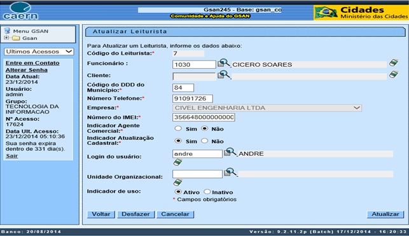Click the caern logo
Viewport: 409px width, 236px height.
pos(20,11)
